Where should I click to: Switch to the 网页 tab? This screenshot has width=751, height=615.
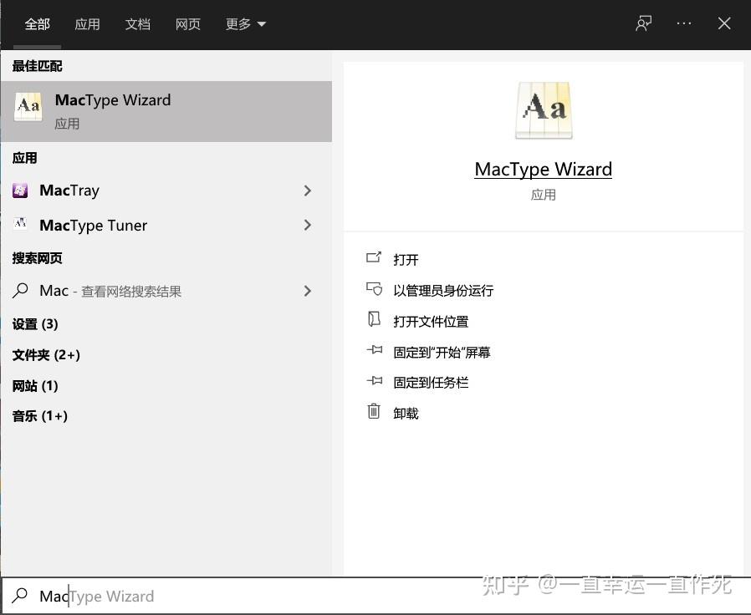click(x=187, y=24)
